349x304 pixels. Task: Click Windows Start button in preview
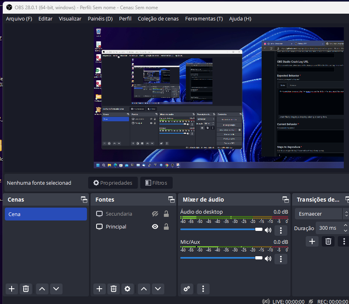[98, 165]
